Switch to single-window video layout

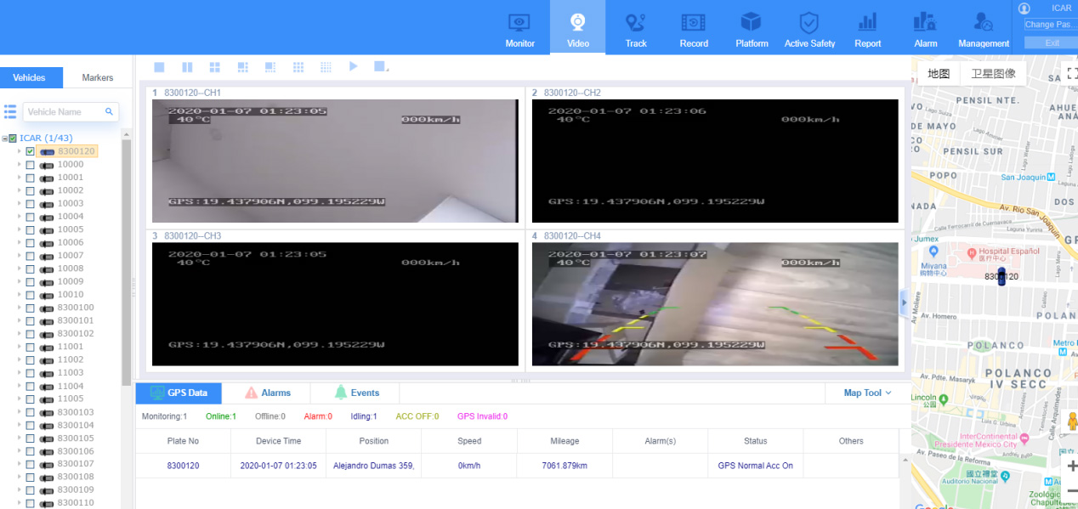click(159, 67)
